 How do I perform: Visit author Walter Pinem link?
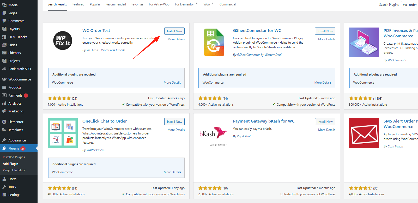tap(95, 150)
